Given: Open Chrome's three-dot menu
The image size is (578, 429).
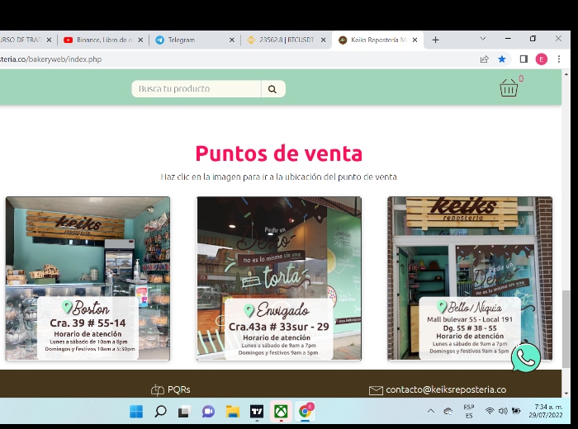Looking at the screenshot, I should click(x=559, y=59).
